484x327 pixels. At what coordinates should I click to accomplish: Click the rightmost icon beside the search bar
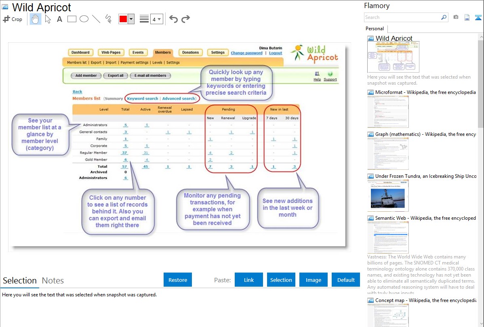pos(478,17)
